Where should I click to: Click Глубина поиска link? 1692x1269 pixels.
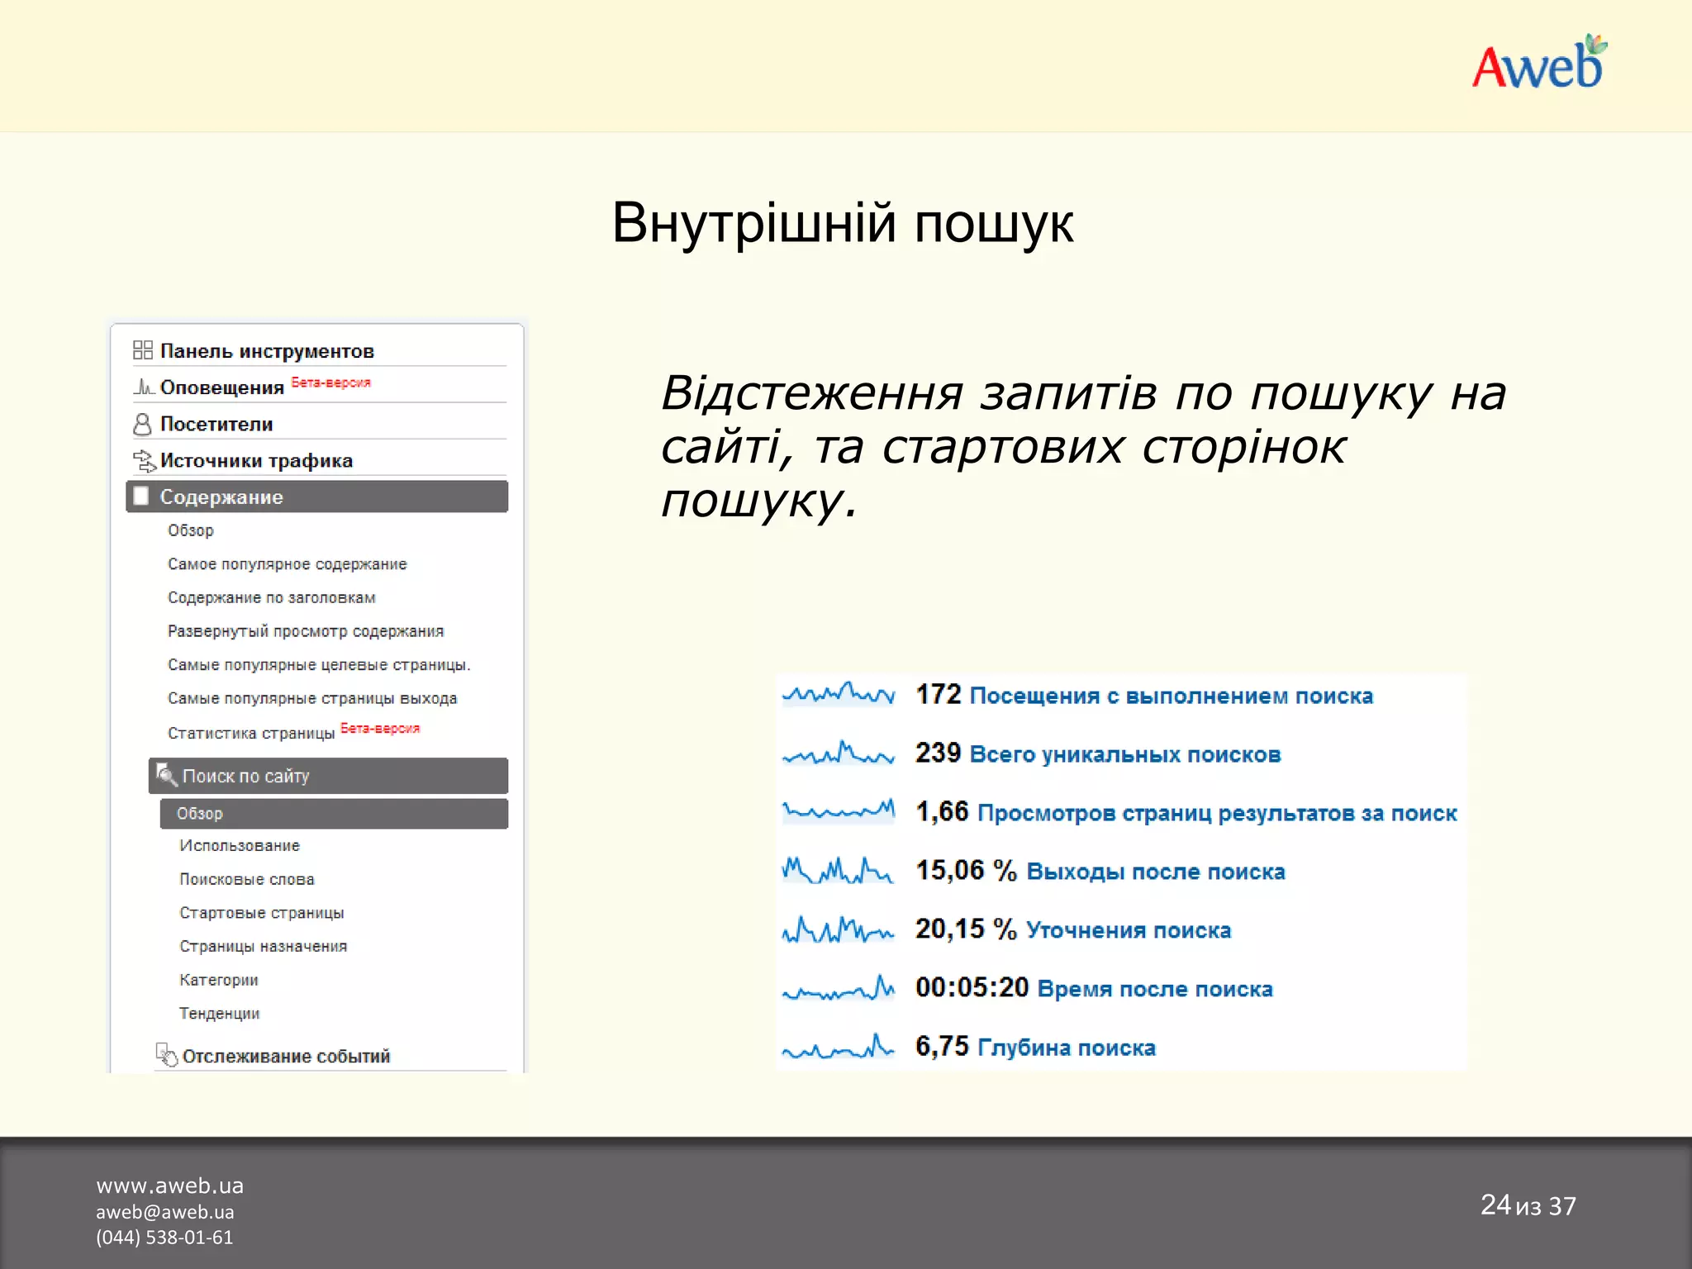coord(1067,1048)
